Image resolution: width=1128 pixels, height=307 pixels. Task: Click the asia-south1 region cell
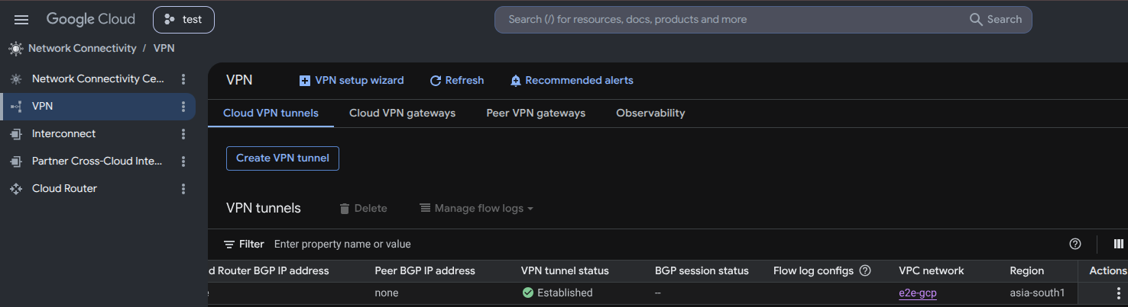(1037, 293)
